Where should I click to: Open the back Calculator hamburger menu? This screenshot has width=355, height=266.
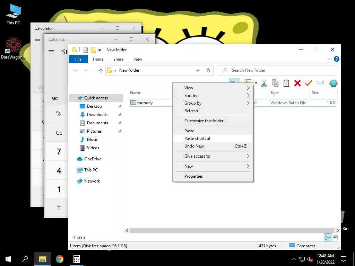[x=37, y=41]
